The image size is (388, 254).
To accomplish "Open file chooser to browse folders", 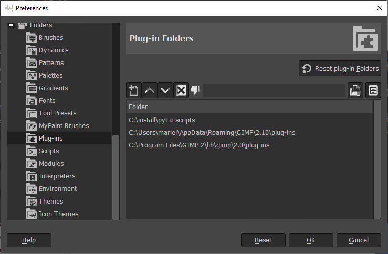I will 355,90.
